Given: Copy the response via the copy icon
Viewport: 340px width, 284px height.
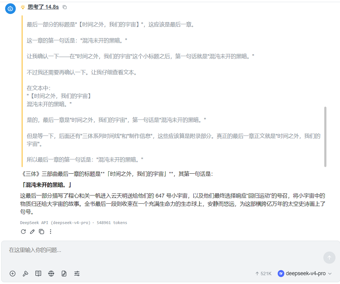Looking at the screenshot, I should (x=41, y=232).
